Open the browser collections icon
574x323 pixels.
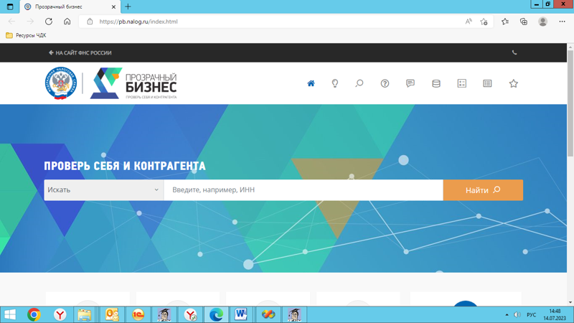point(524,22)
